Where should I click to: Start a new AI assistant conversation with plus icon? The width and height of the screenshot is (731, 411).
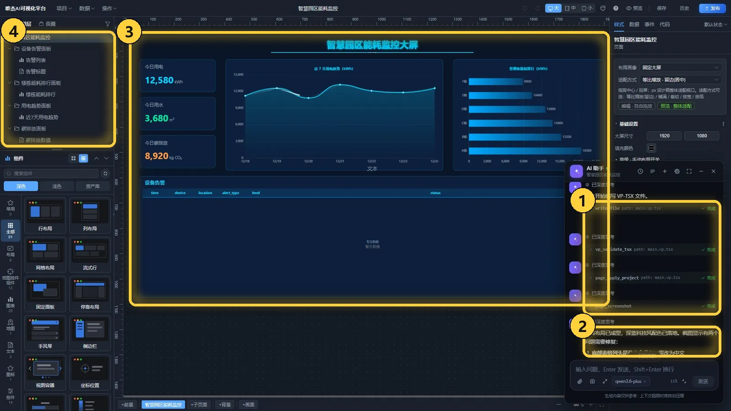665,171
